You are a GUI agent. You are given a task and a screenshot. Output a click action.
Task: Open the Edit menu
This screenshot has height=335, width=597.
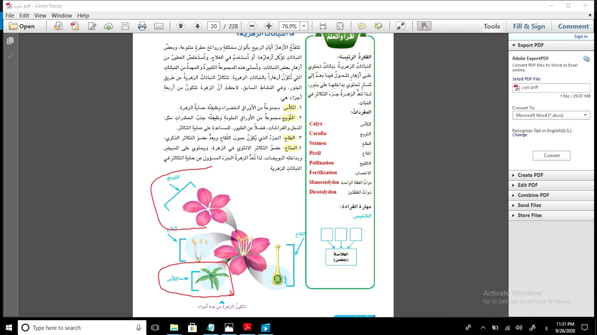pyautogui.click(x=24, y=15)
